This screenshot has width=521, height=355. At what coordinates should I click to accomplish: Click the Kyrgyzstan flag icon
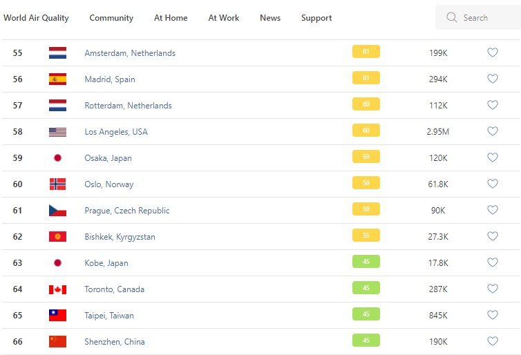click(x=57, y=237)
